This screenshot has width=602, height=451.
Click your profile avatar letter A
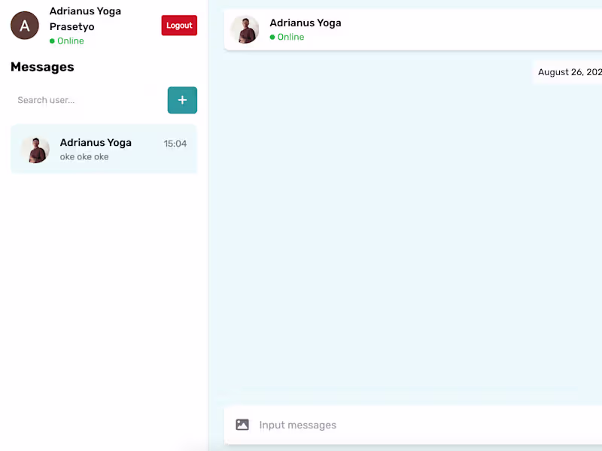tap(24, 26)
